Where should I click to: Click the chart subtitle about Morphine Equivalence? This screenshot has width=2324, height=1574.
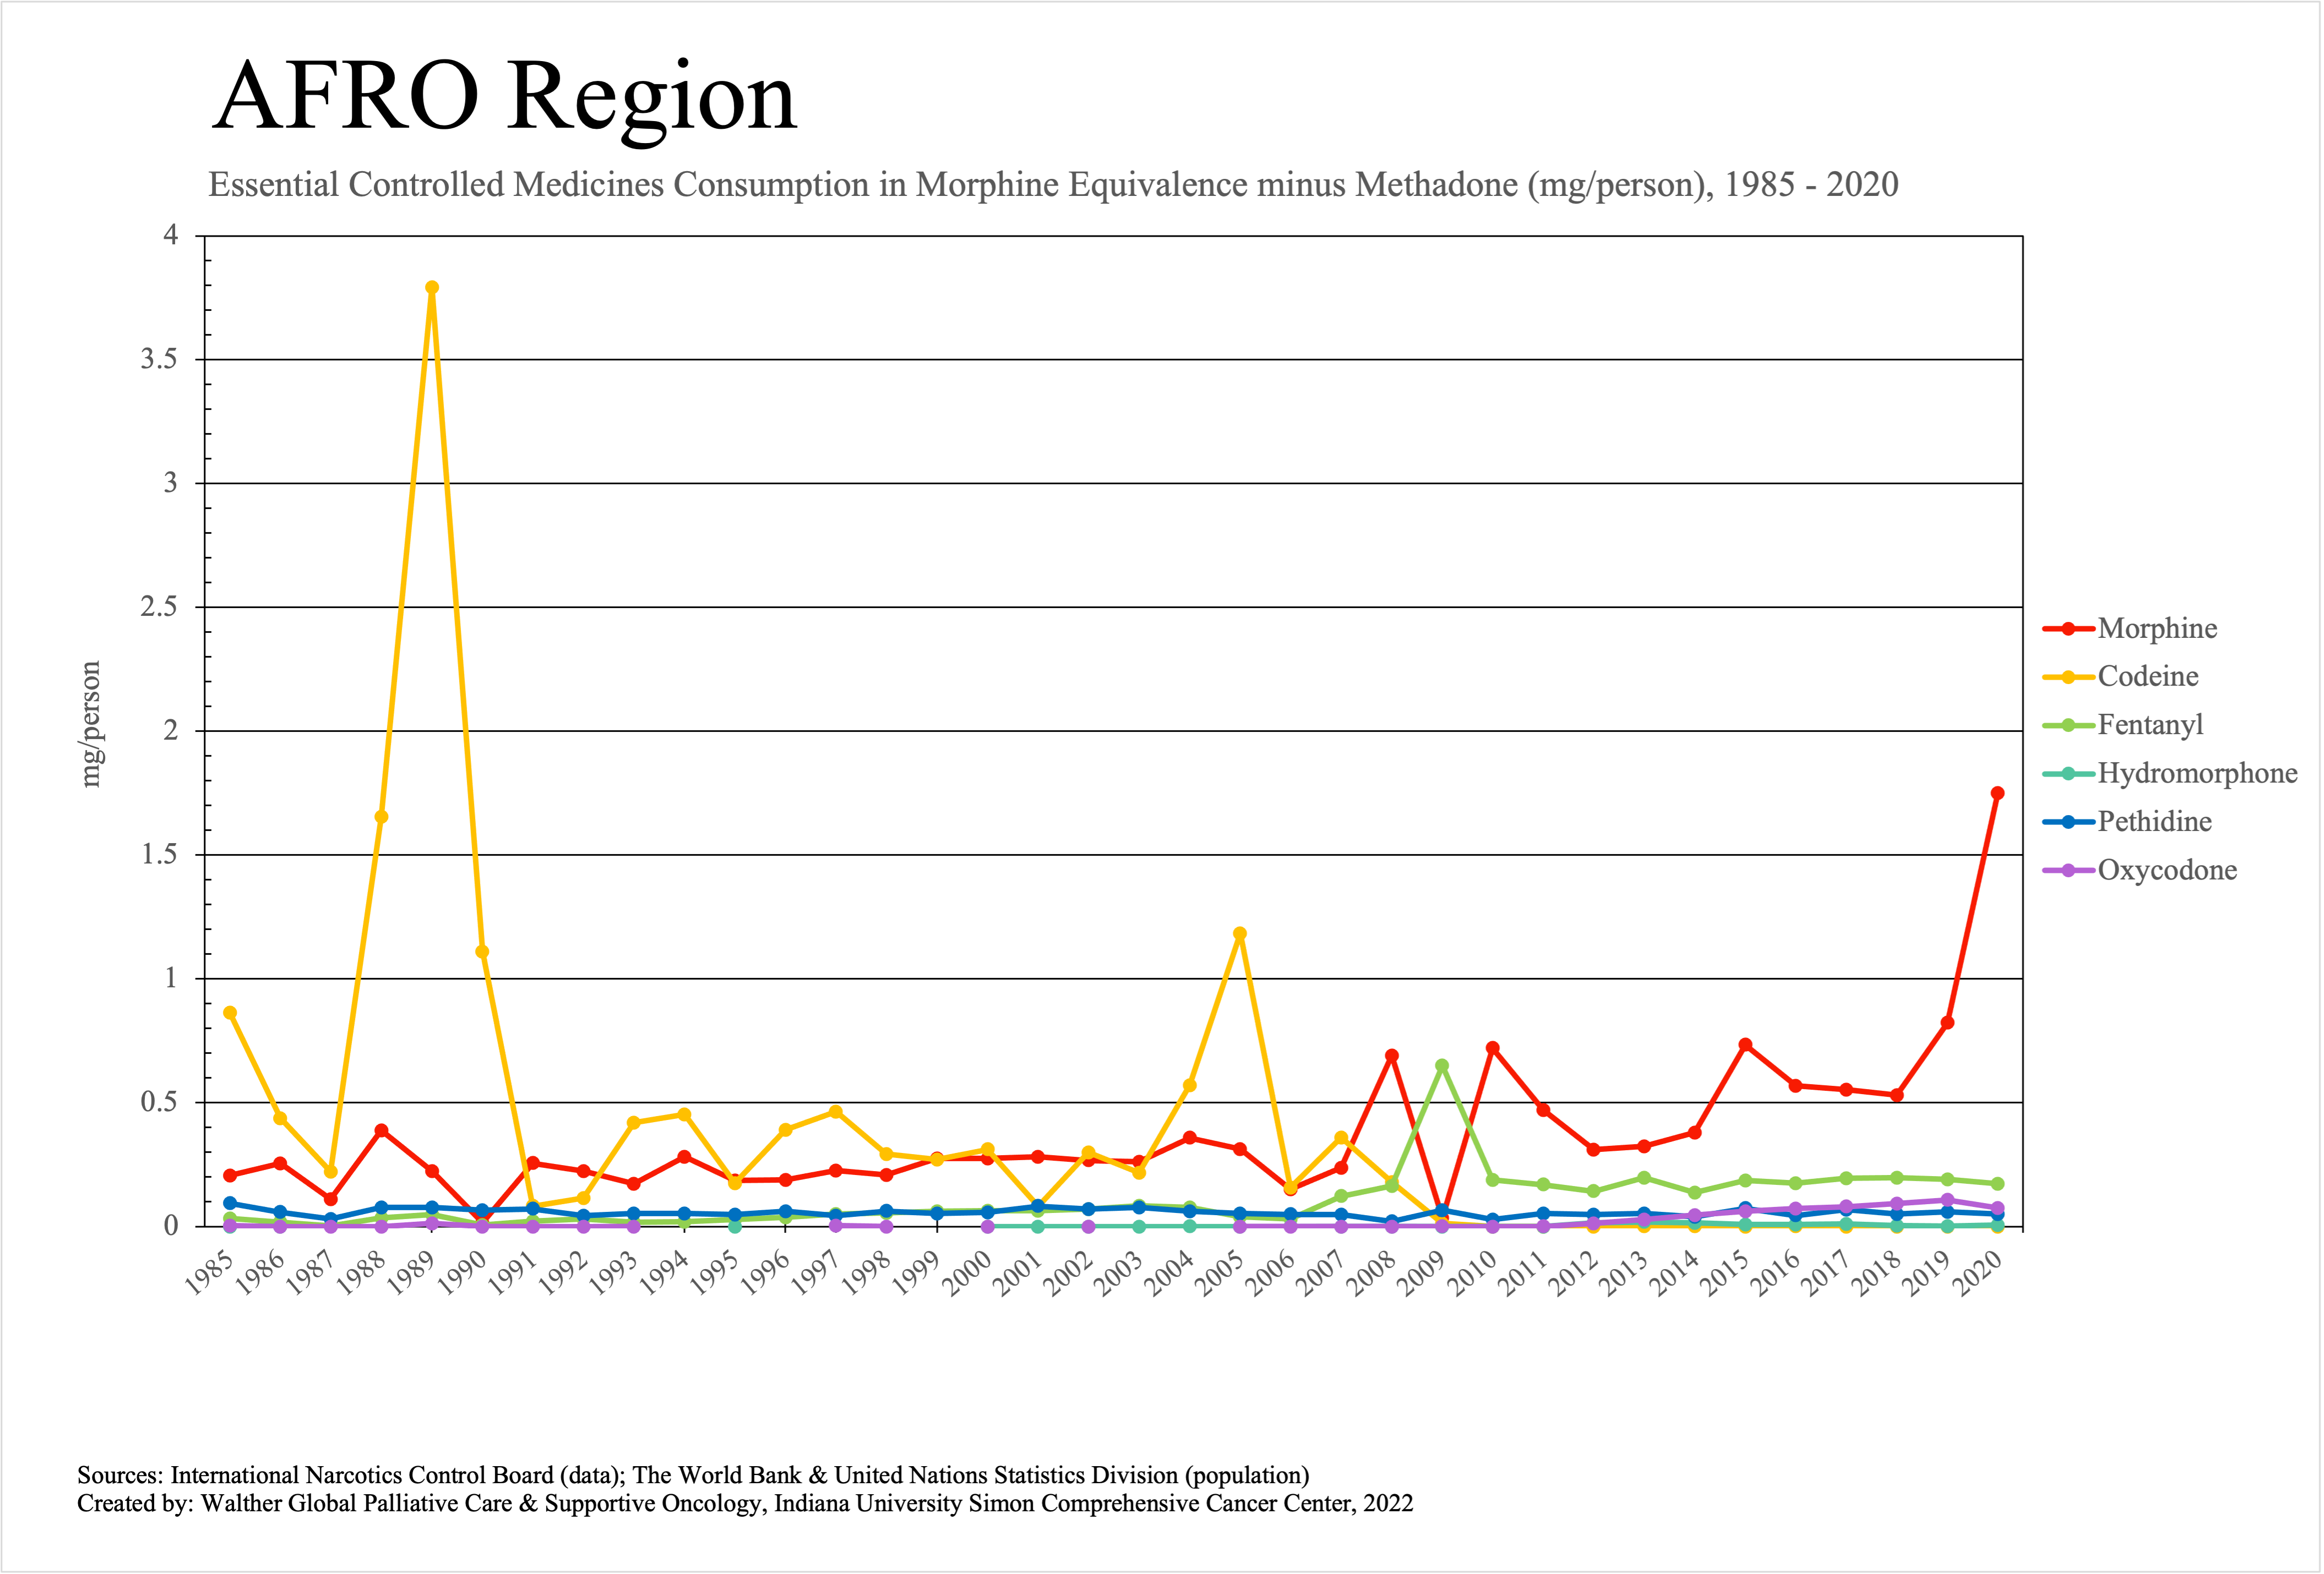tap(1052, 185)
